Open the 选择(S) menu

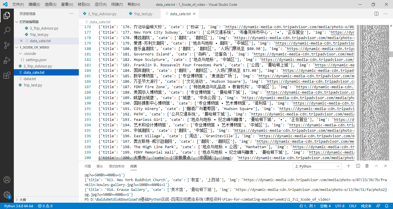tap(51, 5)
